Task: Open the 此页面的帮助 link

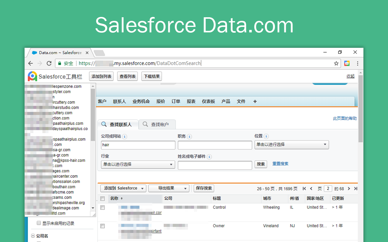Action: click(x=345, y=119)
